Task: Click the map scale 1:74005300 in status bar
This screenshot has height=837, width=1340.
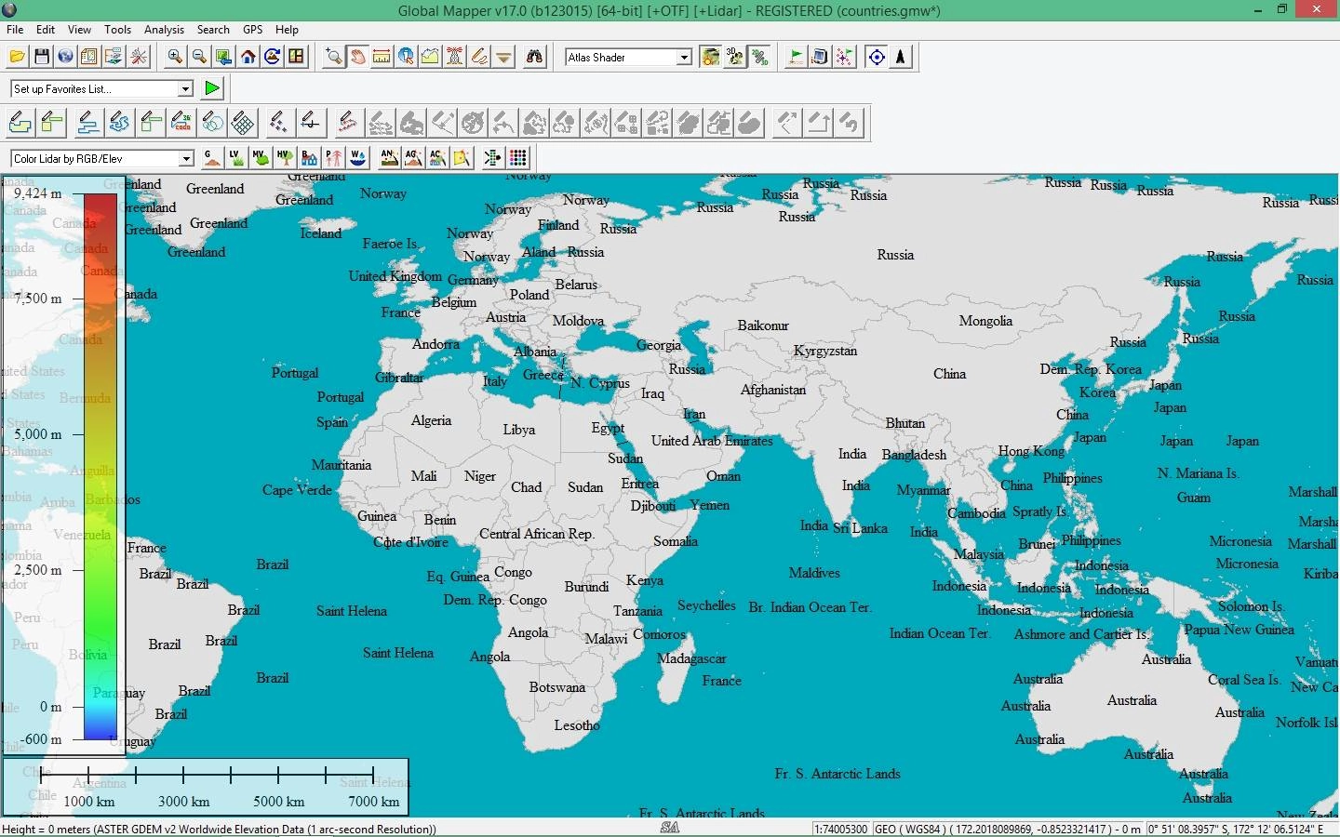Action: [841, 829]
